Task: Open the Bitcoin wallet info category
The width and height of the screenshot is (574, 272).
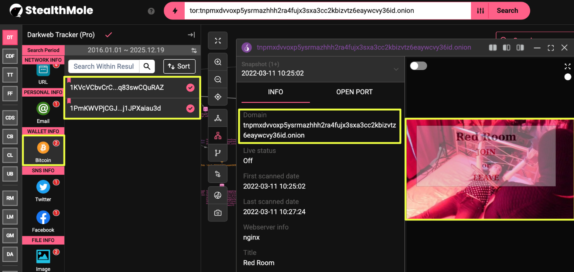Action: point(43,150)
